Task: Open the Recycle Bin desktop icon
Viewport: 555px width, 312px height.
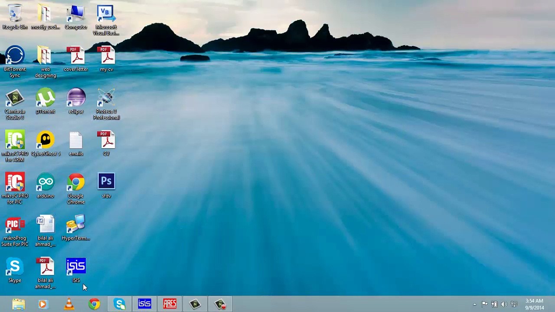Action: tap(15, 17)
